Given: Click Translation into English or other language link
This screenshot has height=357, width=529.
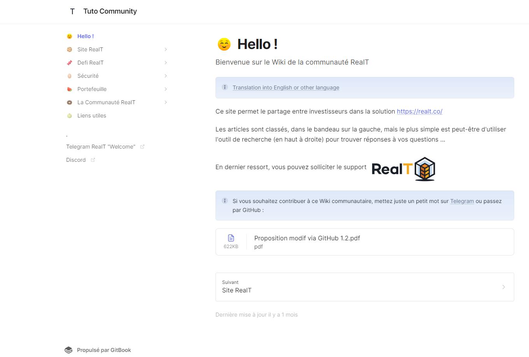Looking at the screenshot, I should (286, 87).
